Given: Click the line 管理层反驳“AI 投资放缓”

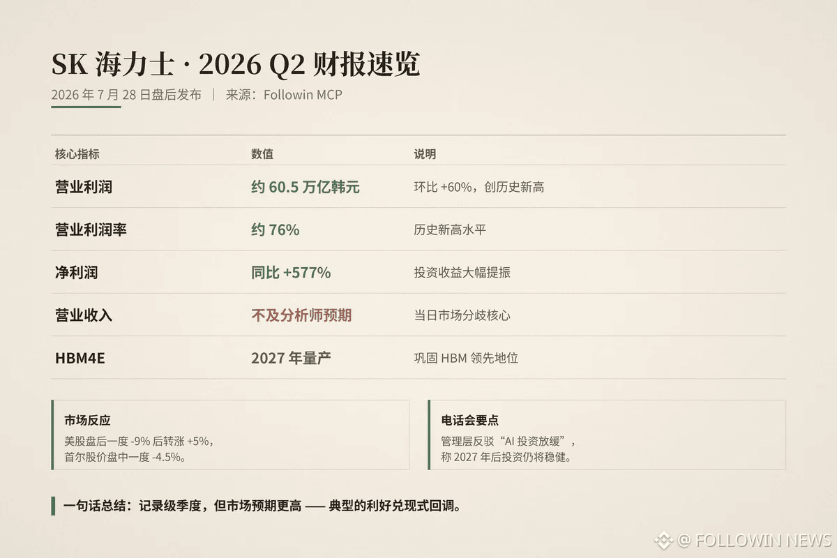Looking at the screenshot, I should (x=508, y=441).
